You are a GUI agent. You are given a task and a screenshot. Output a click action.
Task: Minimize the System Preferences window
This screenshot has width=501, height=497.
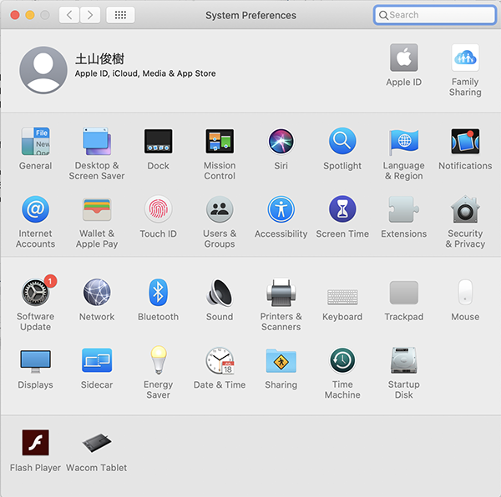pyautogui.click(x=30, y=15)
